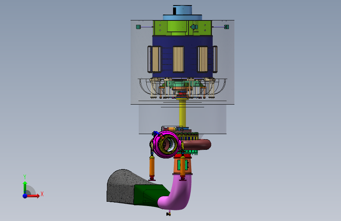The width and height of the screenshot is (341, 221).
Task: Select the teal box at top right edge
Action: pos(227,27)
